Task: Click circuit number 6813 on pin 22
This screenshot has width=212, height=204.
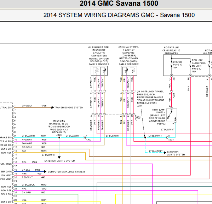Action: (44, 184)
